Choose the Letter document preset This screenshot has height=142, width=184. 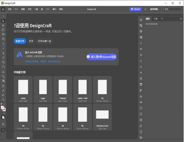[23, 90]
